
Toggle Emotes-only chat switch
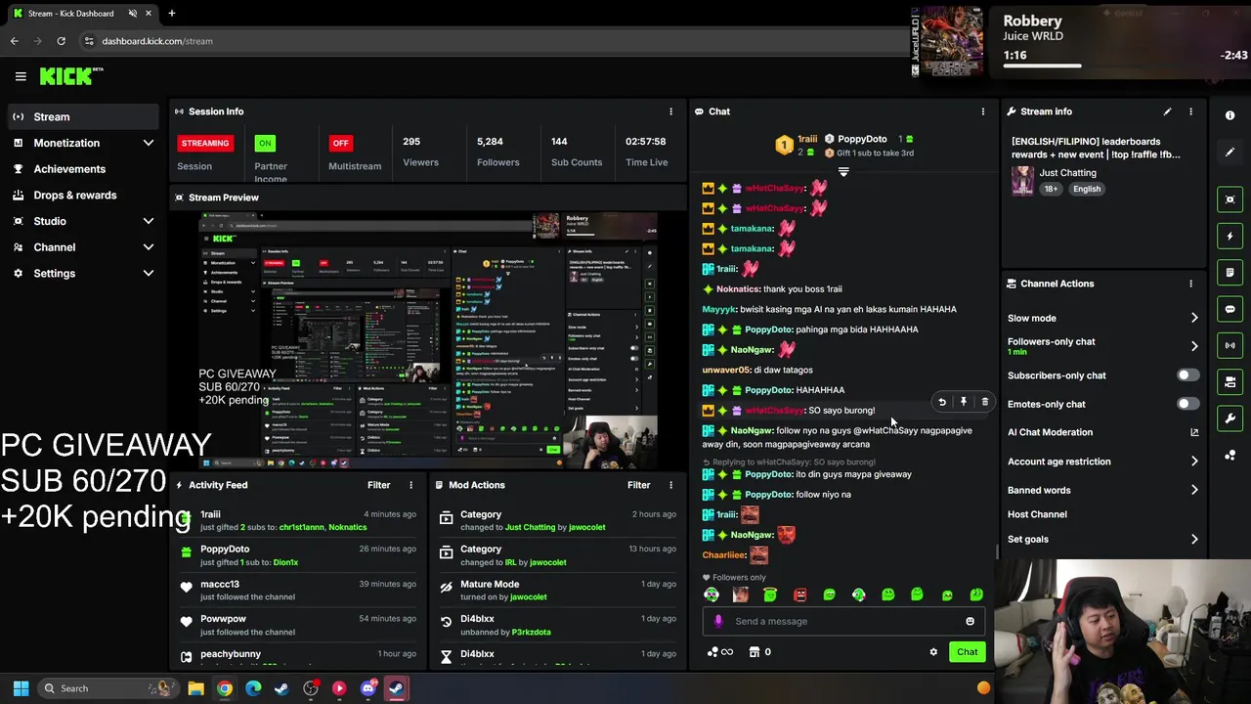(1187, 404)
